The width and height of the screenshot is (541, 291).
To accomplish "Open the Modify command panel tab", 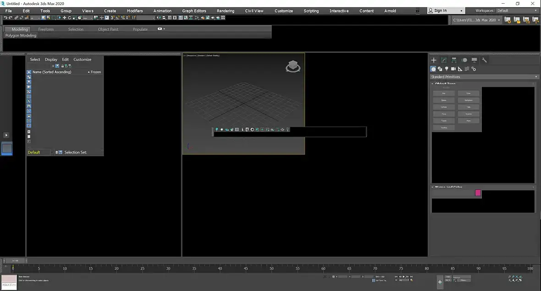I will [444, 60].
